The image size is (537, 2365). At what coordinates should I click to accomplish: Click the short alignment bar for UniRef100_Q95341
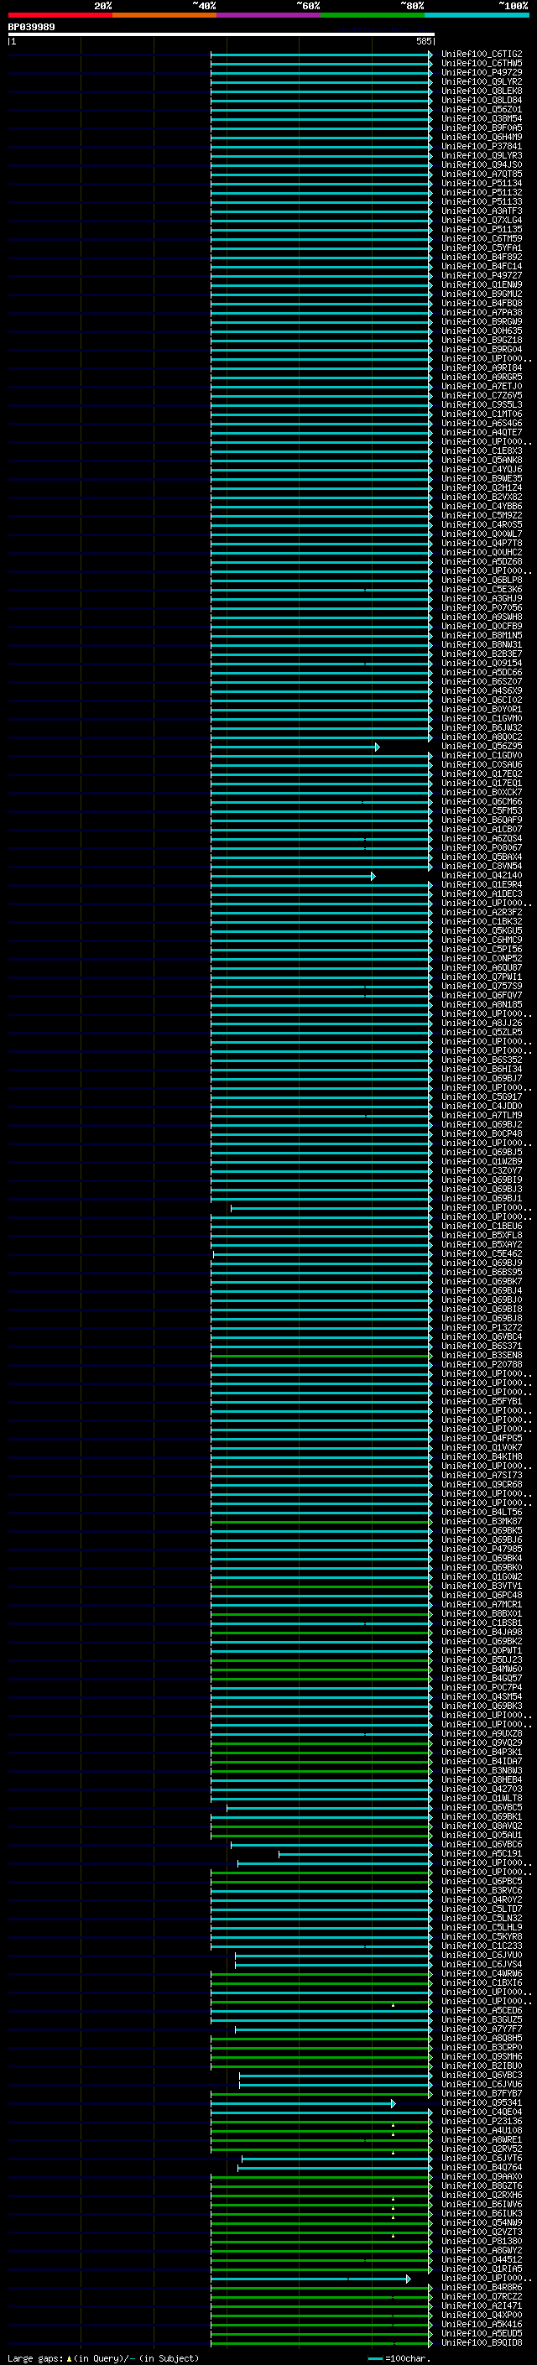click(x=303, y=2103)
